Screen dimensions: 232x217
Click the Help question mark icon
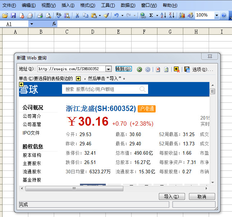224,15
